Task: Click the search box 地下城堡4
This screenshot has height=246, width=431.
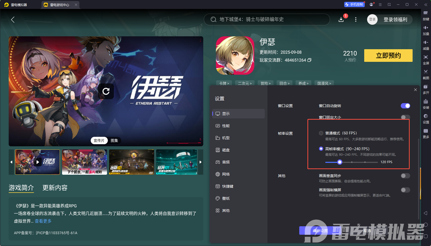Action: point(267,19)
